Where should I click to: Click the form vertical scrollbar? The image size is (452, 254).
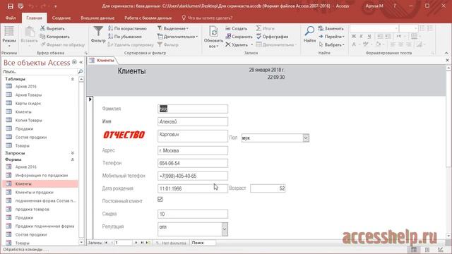click(448, 152)
